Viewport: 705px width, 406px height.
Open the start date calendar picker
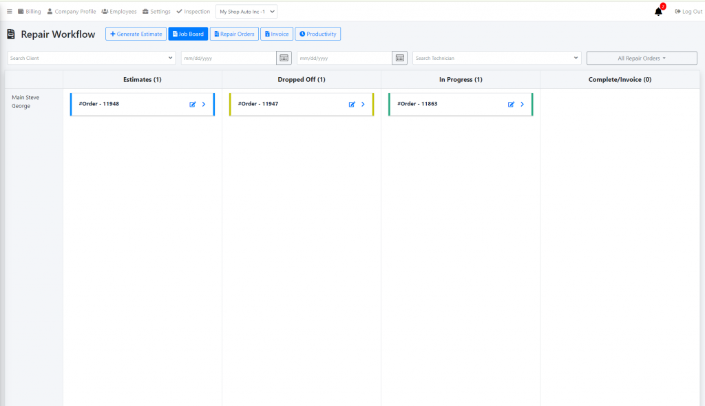[284, 58]
